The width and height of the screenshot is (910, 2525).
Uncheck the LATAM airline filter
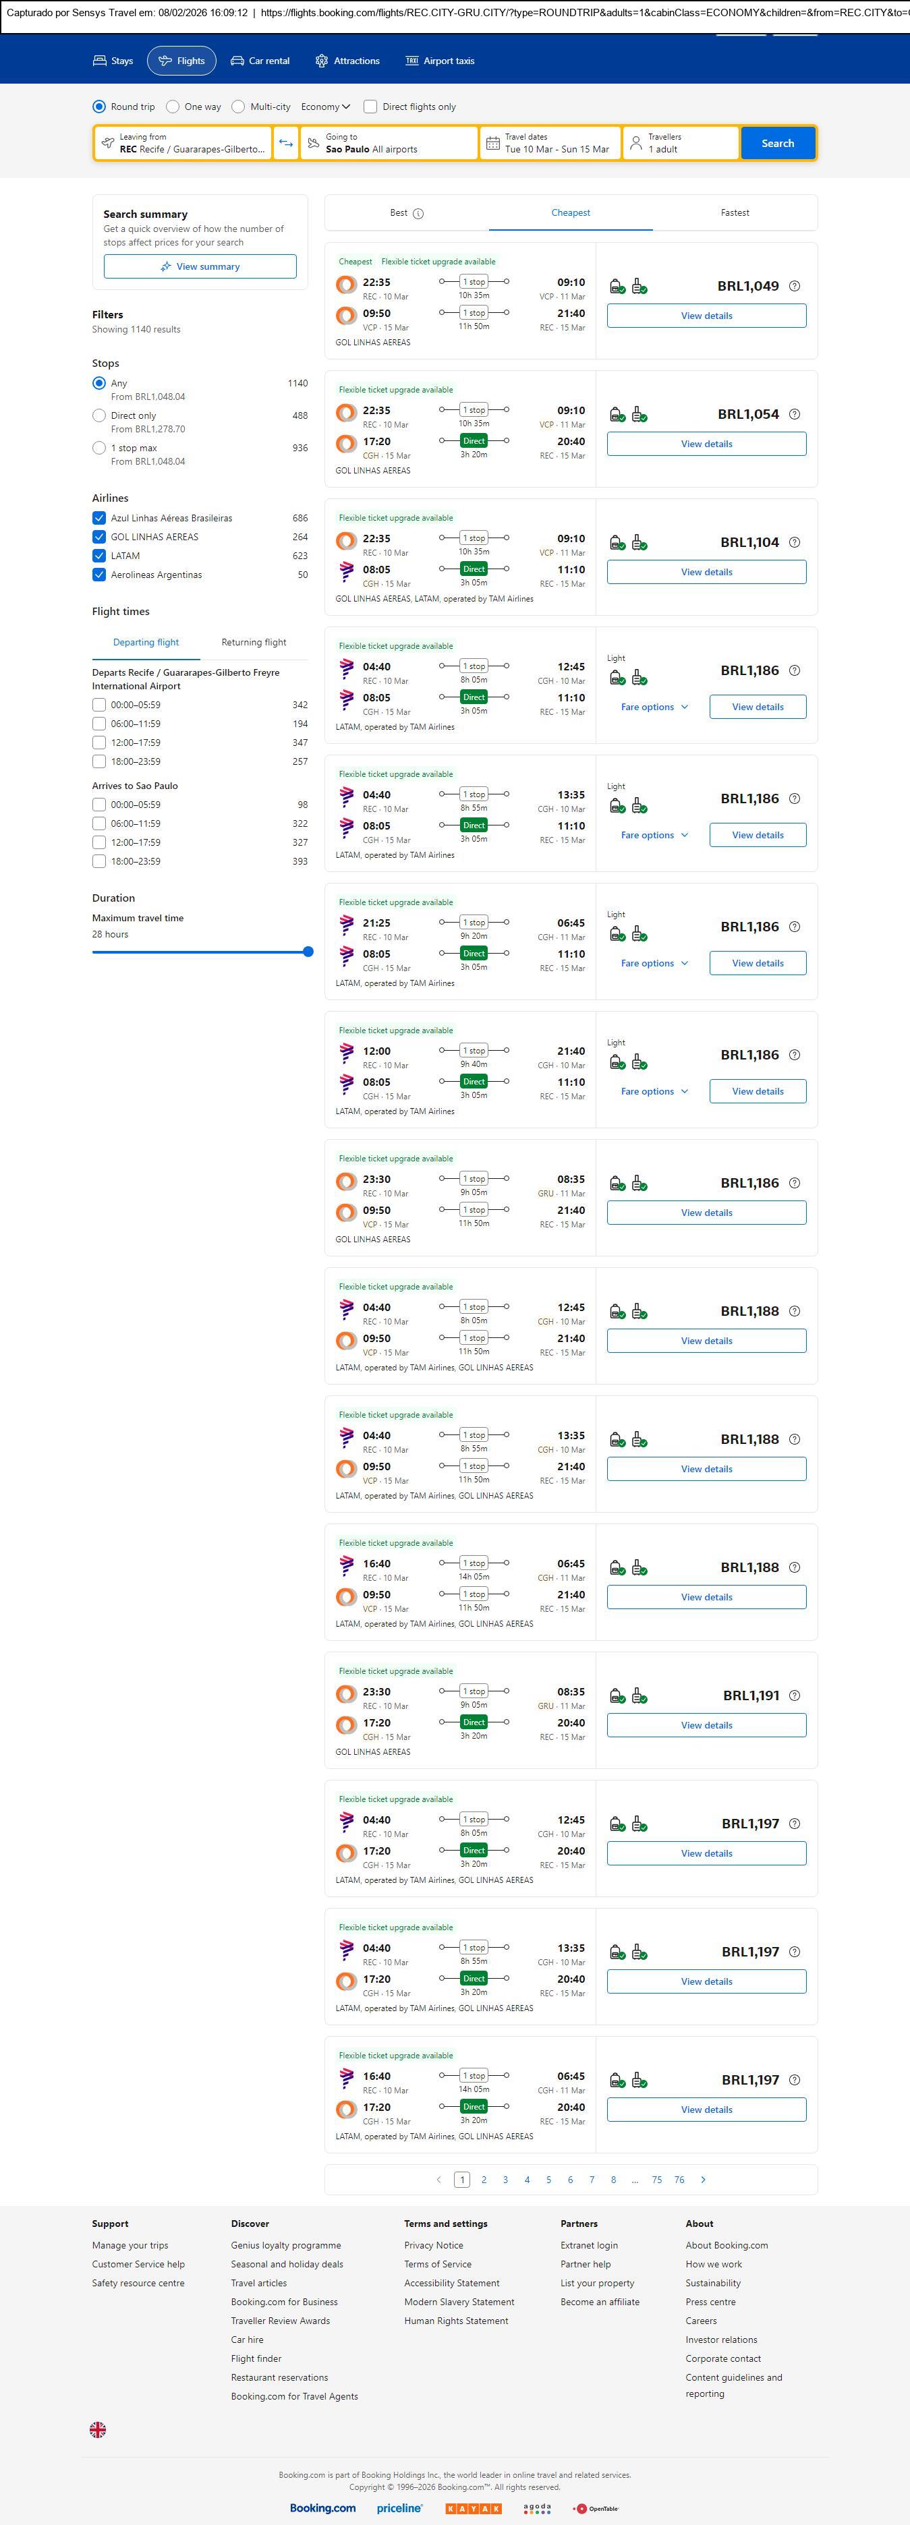coord(99,556)
